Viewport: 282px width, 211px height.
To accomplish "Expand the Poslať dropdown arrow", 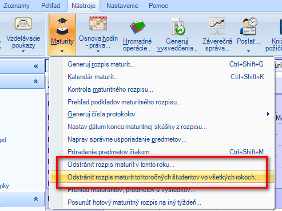I will click(248, 51).
